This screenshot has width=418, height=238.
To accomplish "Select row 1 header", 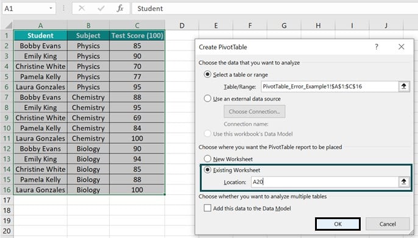I will coord(7,35).
